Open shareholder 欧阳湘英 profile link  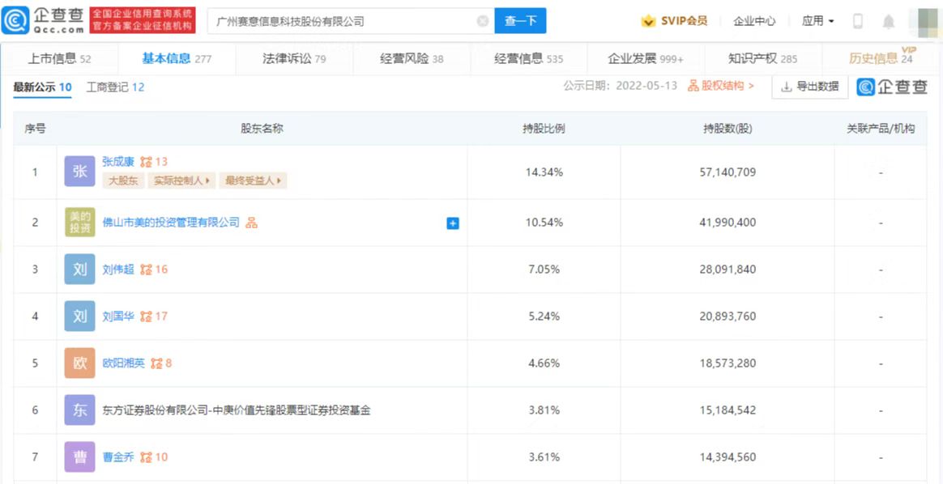tap(124, 363)
